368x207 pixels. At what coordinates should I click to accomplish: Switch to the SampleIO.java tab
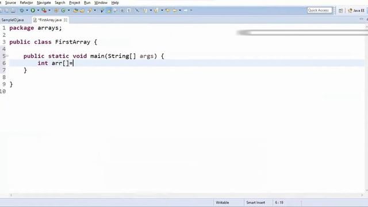point(13,20)
